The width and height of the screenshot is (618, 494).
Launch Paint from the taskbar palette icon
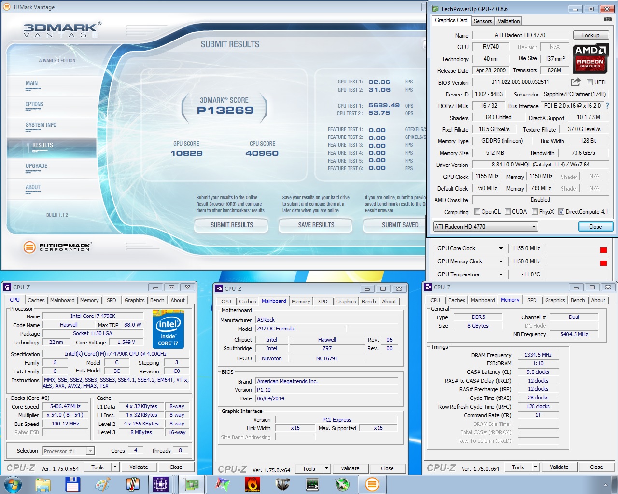click(x=102, y=484)
